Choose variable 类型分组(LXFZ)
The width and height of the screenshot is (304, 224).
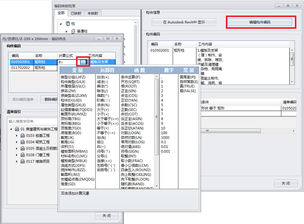pos(73,77)
